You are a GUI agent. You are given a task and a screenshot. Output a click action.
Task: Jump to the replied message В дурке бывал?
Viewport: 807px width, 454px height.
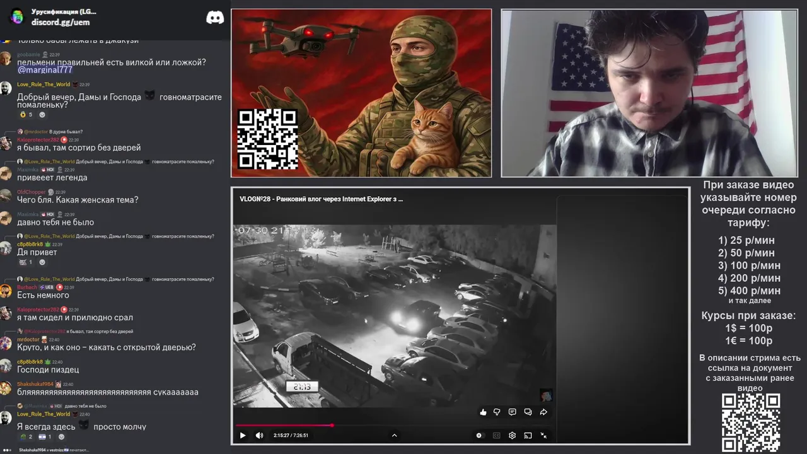pos(66,132)
